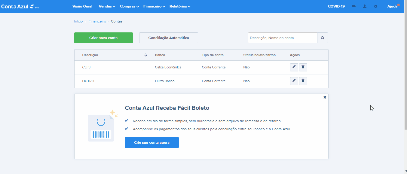Click the Tipo de conta column header
Screen dimensions: 407x174
tap(213, 55)
